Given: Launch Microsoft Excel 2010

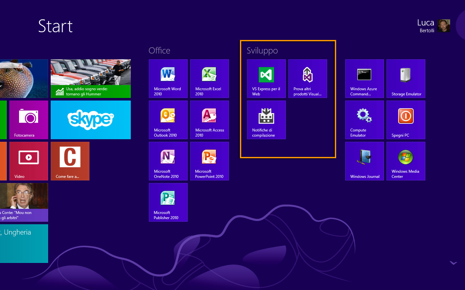Looking at the screenshot, I should coord(210,79).
